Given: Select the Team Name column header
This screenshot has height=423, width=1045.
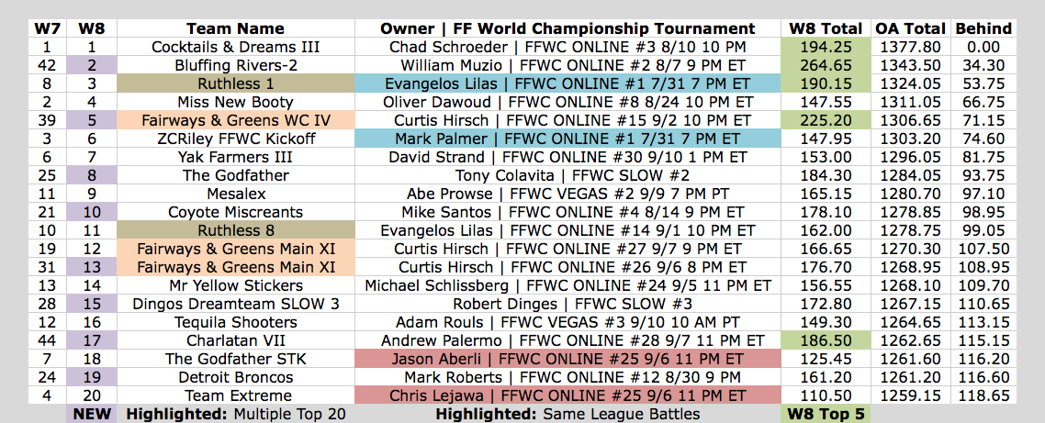Looking at the screenshot, I should pyautogui.click(x=235, y=28).
